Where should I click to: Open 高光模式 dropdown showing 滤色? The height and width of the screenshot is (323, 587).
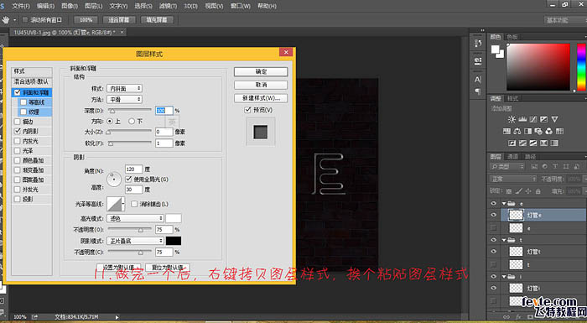pos(135,218)
